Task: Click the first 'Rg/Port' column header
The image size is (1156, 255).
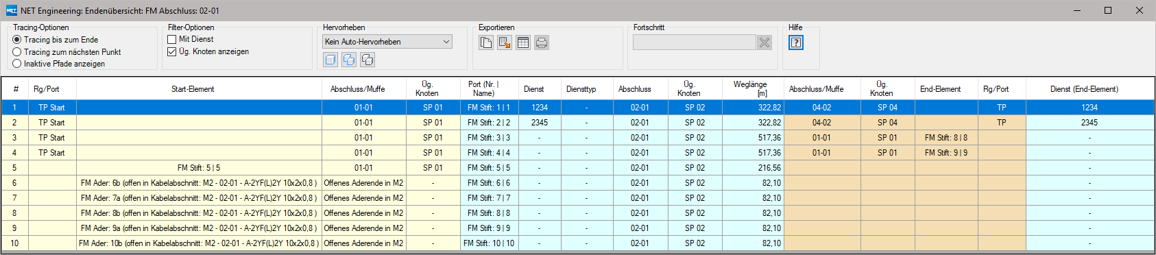Action: point(53,89)
